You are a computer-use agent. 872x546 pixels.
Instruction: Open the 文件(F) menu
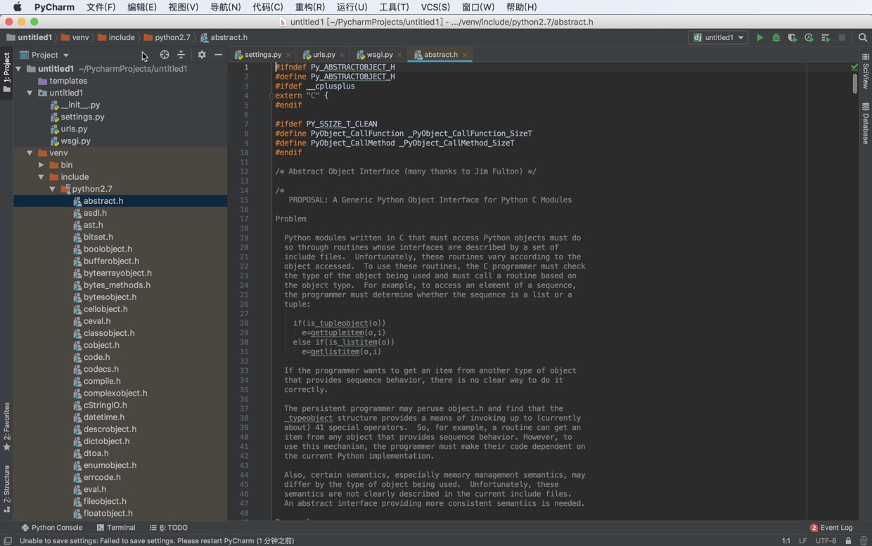coord(101,7)
